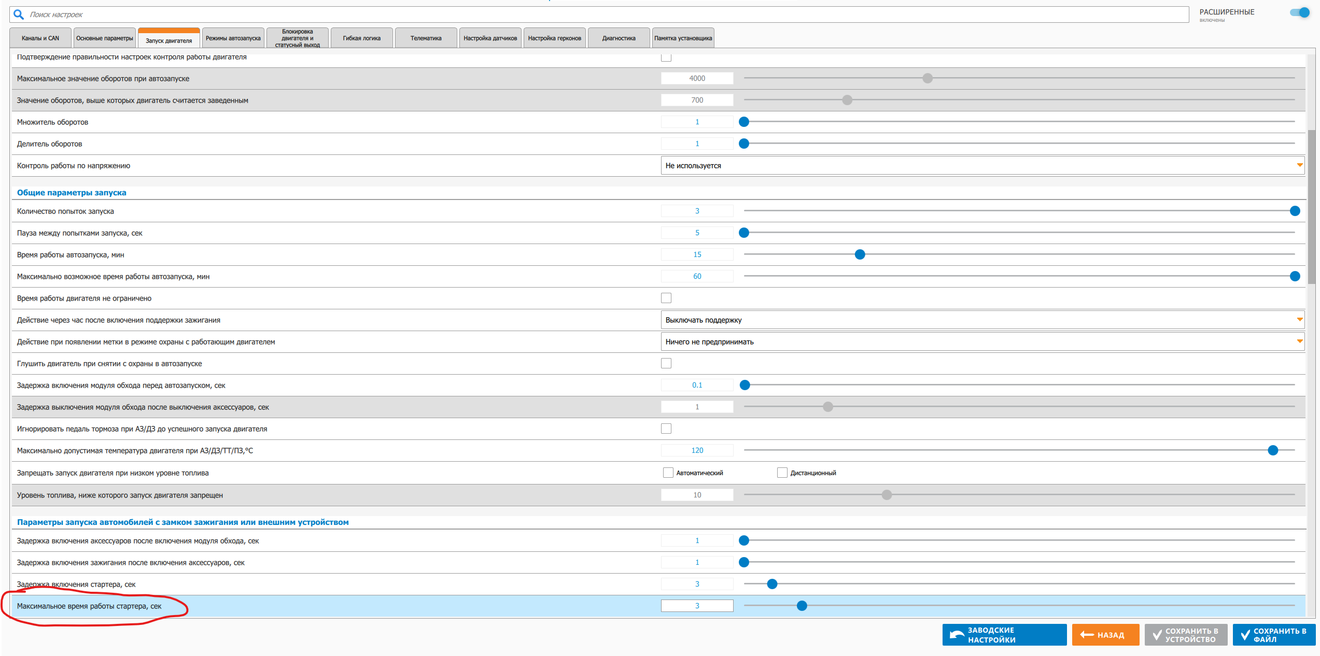Click the Заводские настройки button
Viewport: 1320px width, 656px height.
click(x=1004, y=635)
